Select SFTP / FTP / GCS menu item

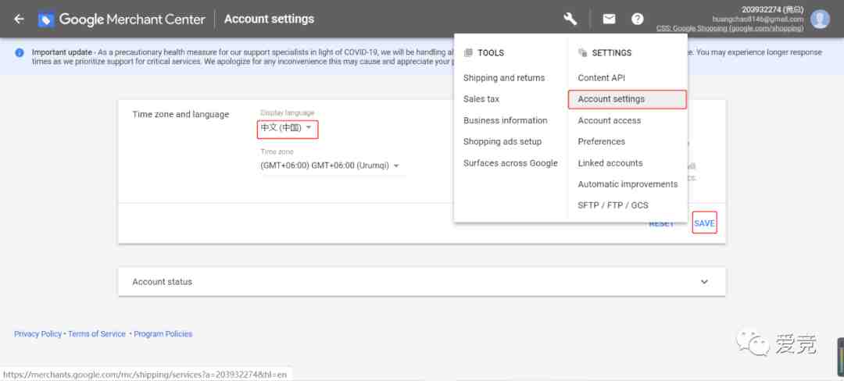(x=613, y=205)
